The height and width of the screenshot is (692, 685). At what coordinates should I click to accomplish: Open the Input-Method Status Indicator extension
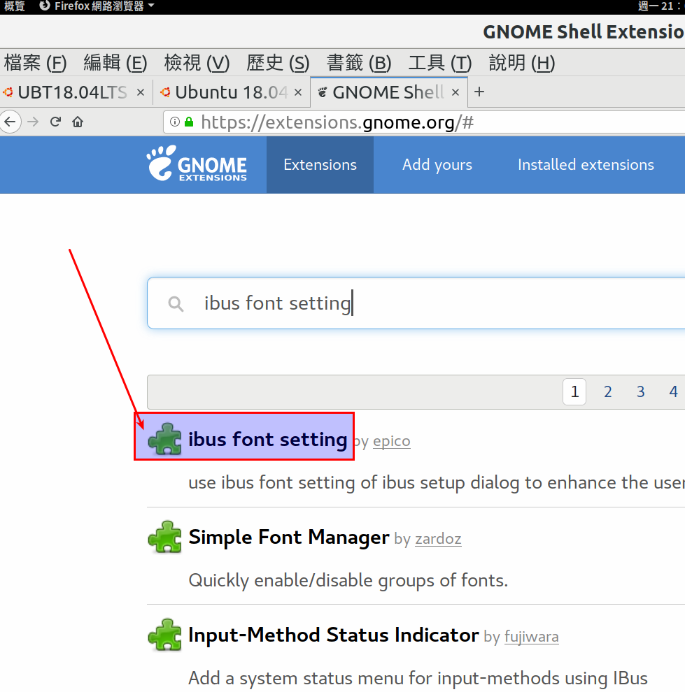pyautogui.click(x=334, y=635)
